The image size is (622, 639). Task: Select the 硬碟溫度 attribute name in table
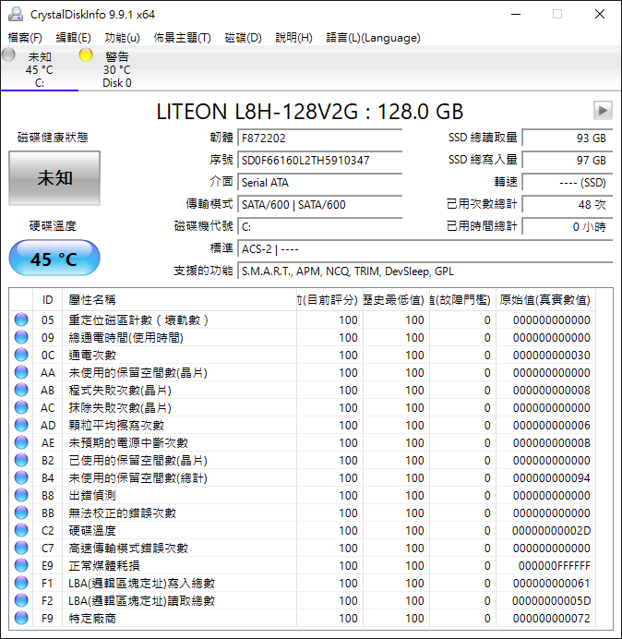92,530
